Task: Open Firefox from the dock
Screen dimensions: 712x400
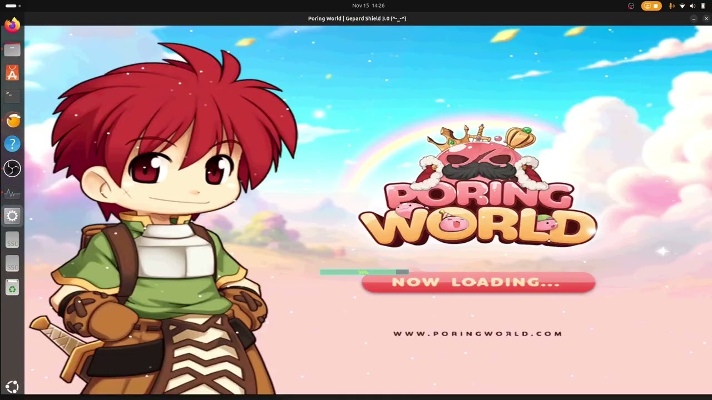Action: coord(12,26)
